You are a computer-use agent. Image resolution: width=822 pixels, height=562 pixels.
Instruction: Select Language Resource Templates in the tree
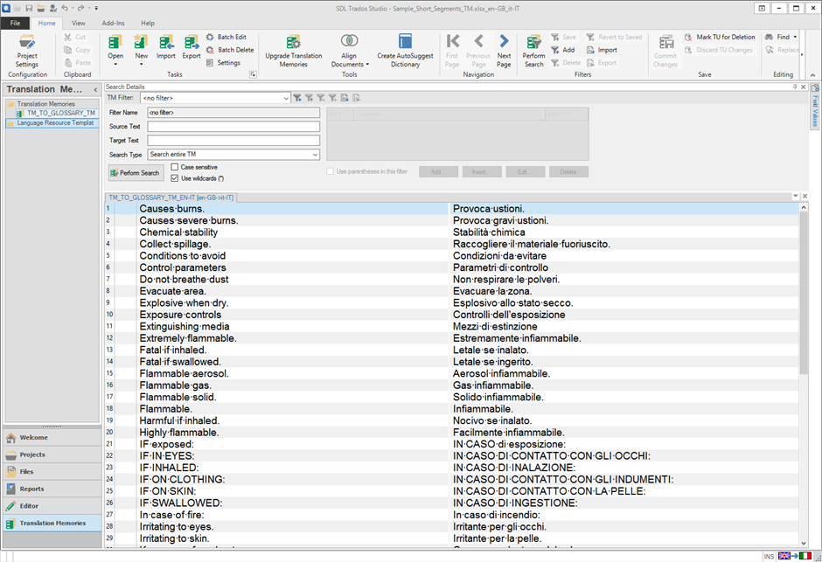[52, 122]
